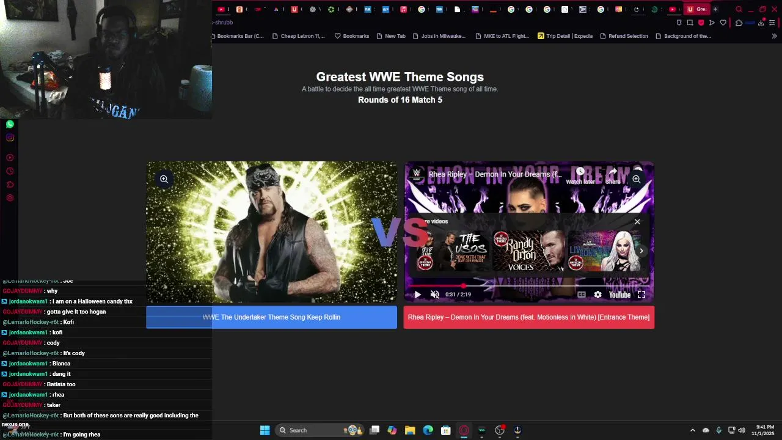Open volume speaker icon in tray

742,430
